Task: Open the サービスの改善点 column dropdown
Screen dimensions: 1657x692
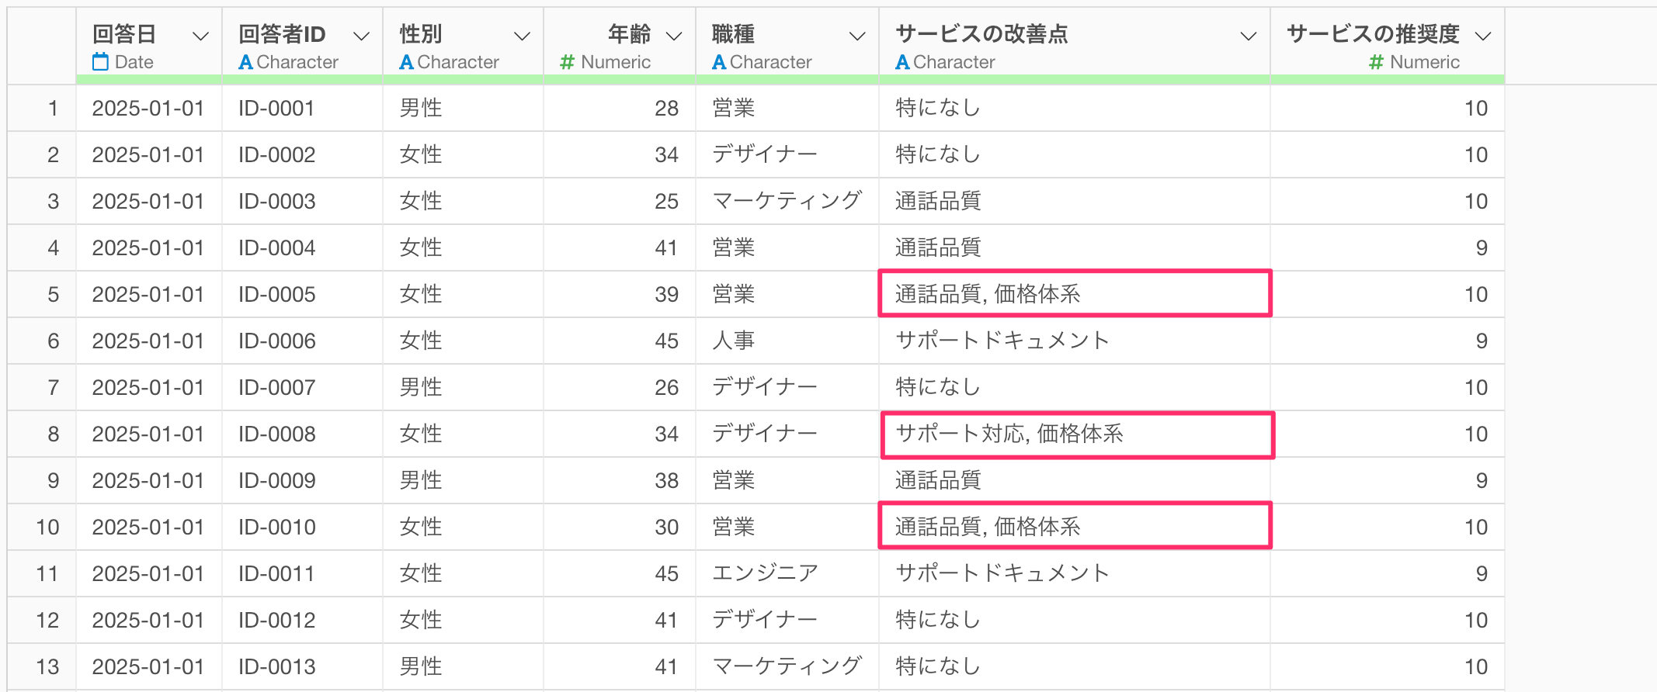Action: pos(1249,36)
